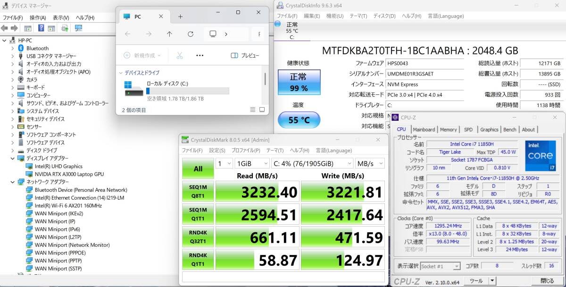Click the 正常 99 % health status box

299,83
